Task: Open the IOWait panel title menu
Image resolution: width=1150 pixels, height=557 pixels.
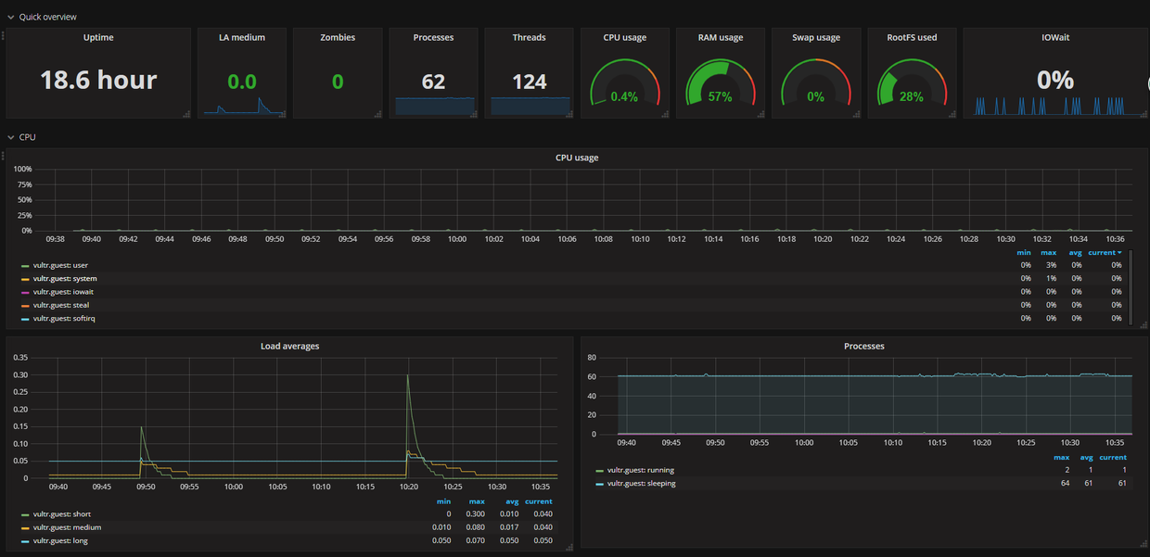Action: [1055, 37]
